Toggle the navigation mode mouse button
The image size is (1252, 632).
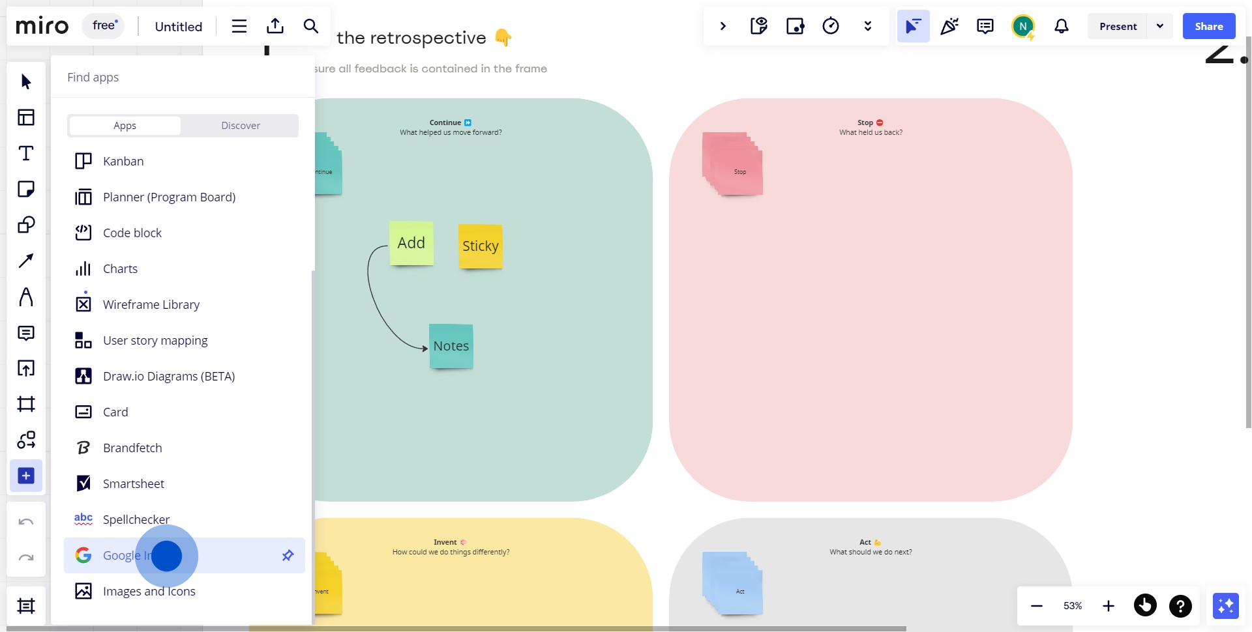click(x=1145, y=605)
